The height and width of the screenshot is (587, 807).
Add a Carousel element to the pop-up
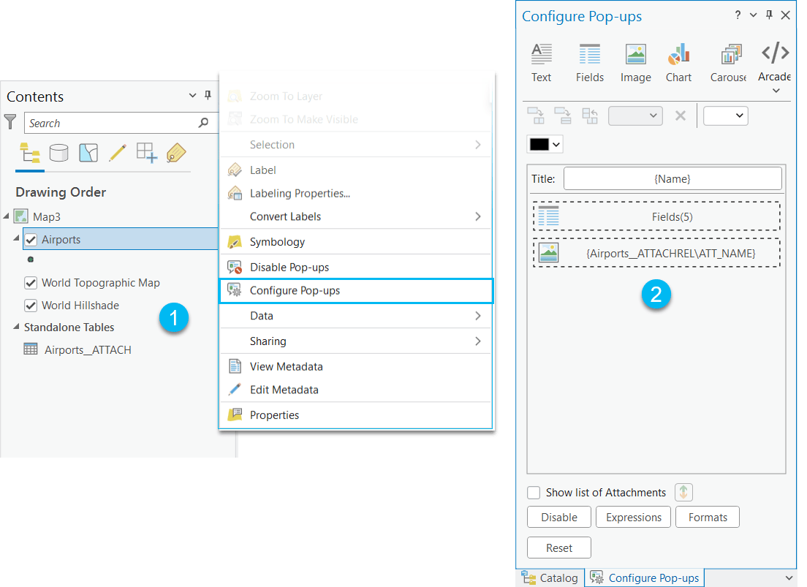point(728,62)
